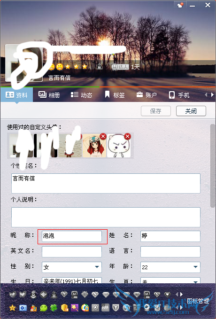Open the 动态 activity tab
This screenshot has height=319, width=216.
(82, 95)
